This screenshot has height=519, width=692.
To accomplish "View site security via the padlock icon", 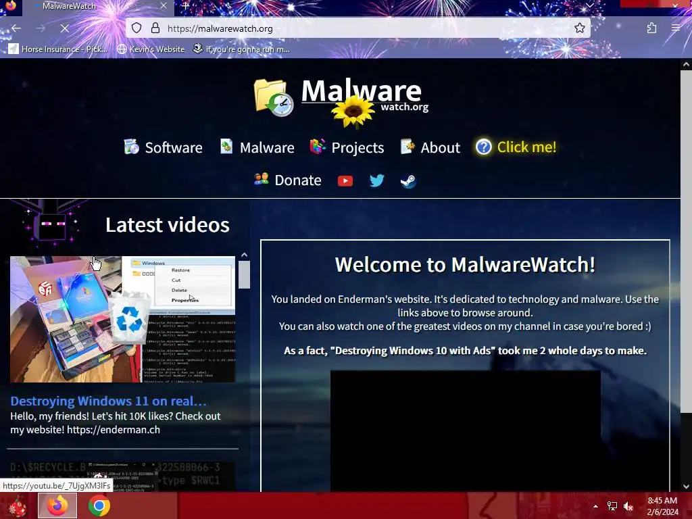I will pyautogui.click(x=155, y=28).
